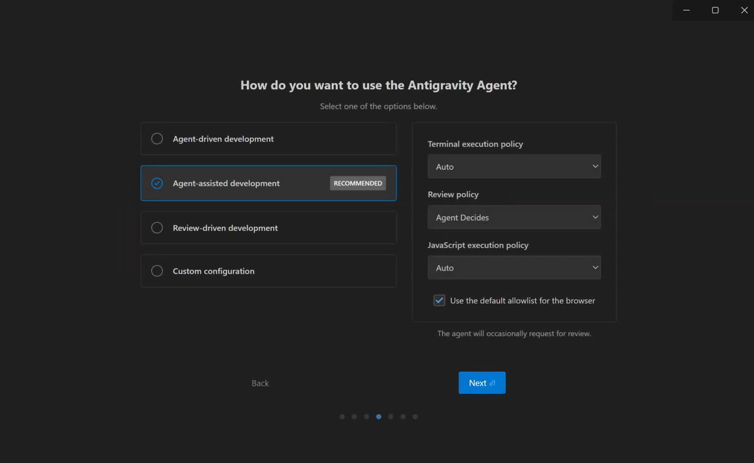Pick the Custom configuration option
Viewport: 754px width, 463px height.
(x=157, y=271)
